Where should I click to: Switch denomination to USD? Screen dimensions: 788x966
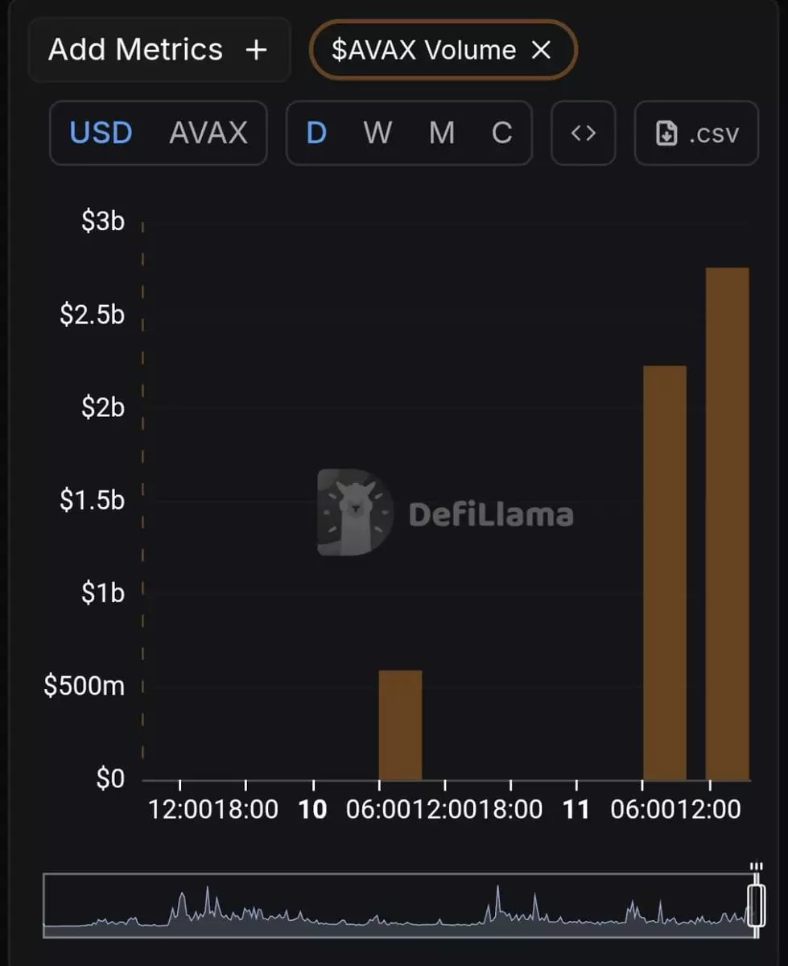point(101,133)
